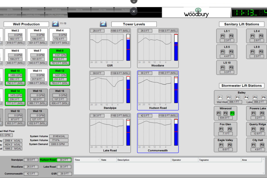Open the top menu handle icon
The width and height of the screenshot is (267, 178).
pyautogui.click(x=134, y=1)
